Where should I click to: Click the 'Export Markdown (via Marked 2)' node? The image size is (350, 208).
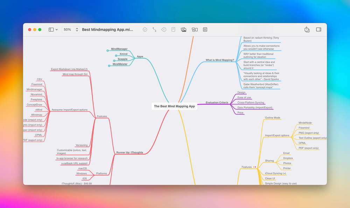pos(69,69)
